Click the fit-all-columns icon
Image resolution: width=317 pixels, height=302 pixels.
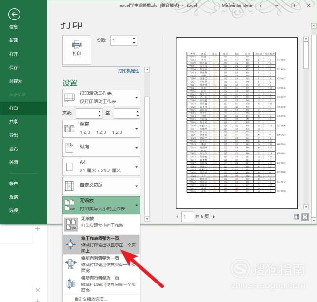point(71,264)
